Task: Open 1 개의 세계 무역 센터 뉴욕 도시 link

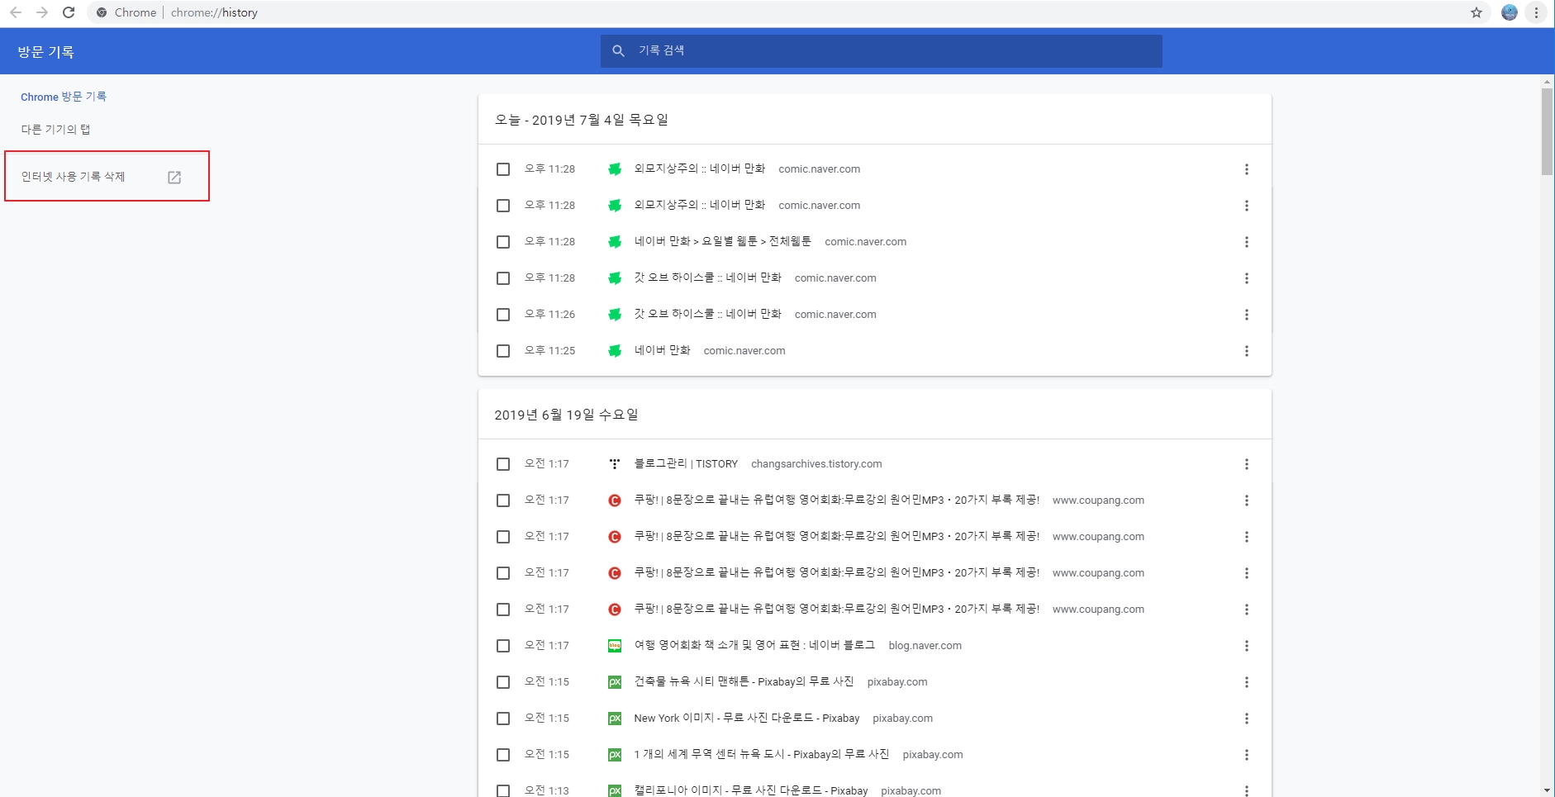Action: pos(762,754)
